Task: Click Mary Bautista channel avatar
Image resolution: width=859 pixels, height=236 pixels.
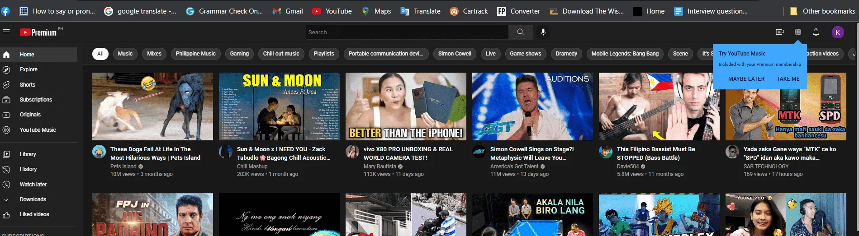Action: [352, 152]
